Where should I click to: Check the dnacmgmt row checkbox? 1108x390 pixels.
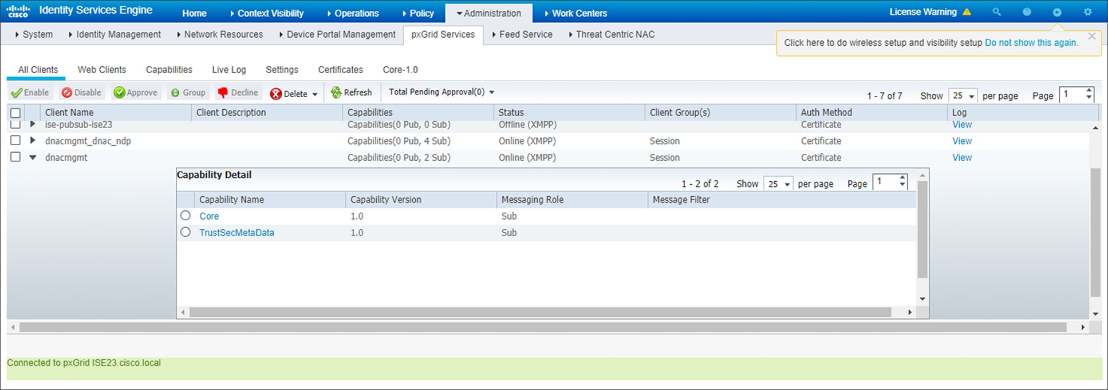pos(15,157)
